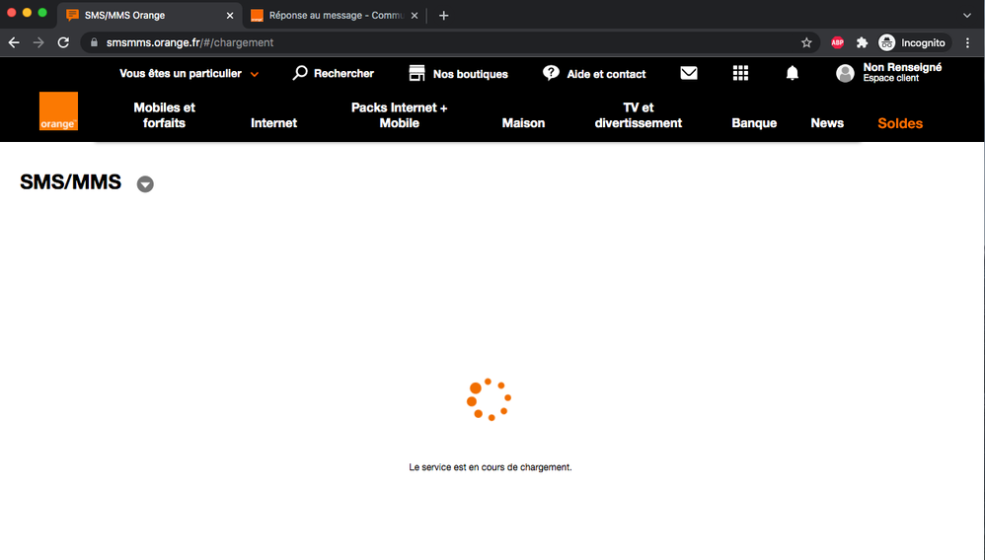Bookmark the page with the star icon
This screenshot has height=560, width=985.
806,42
